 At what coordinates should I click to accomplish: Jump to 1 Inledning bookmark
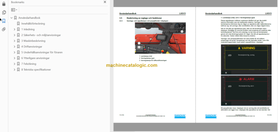point(28,29)
